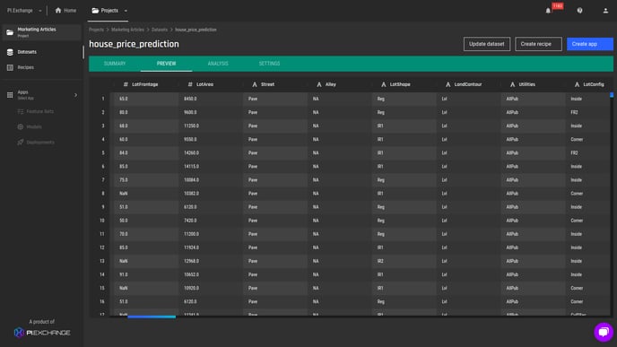617x347 pixels.
Task: Click LotArea cell 11250.0 in row 3
Action: 211,126
